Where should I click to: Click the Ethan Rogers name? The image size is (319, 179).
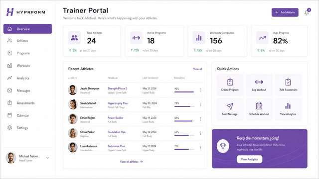coord(88,118)
